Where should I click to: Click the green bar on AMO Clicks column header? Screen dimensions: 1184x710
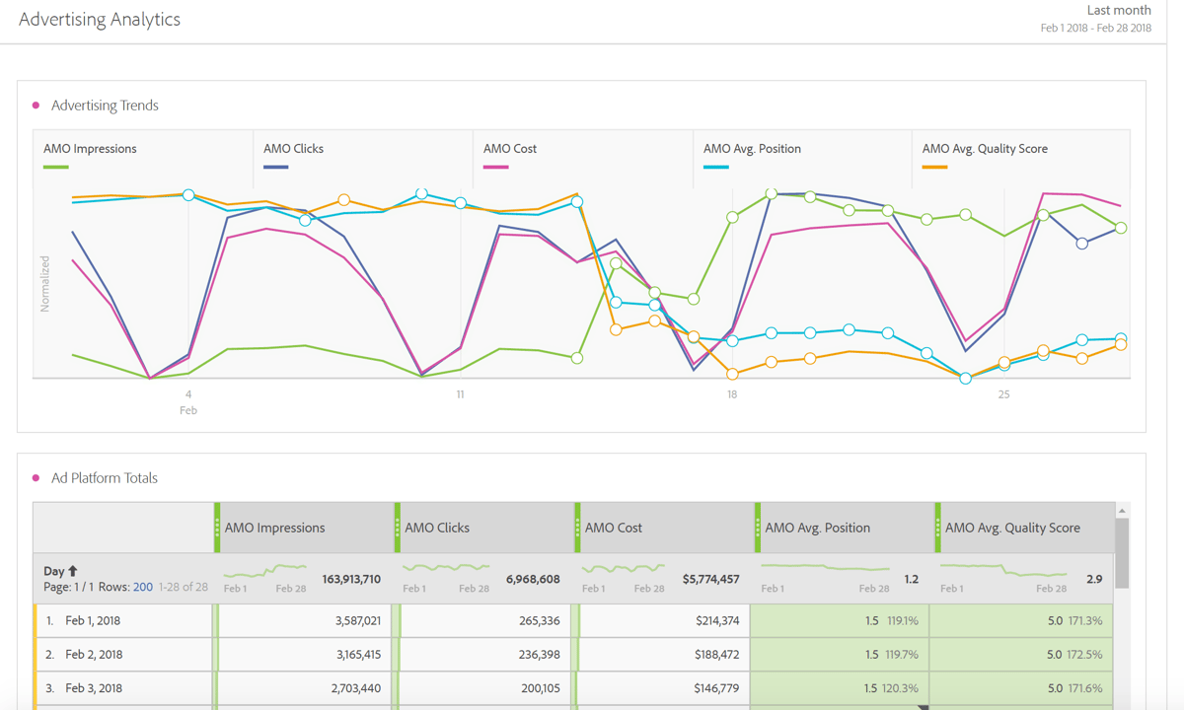tap(399, 528)
